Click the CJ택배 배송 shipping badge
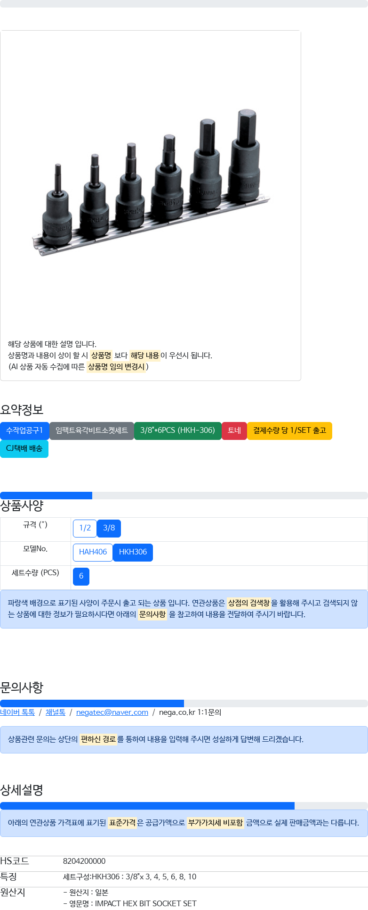Image resolution: width=368 pixels, height=910 pixels. [24, 449]
